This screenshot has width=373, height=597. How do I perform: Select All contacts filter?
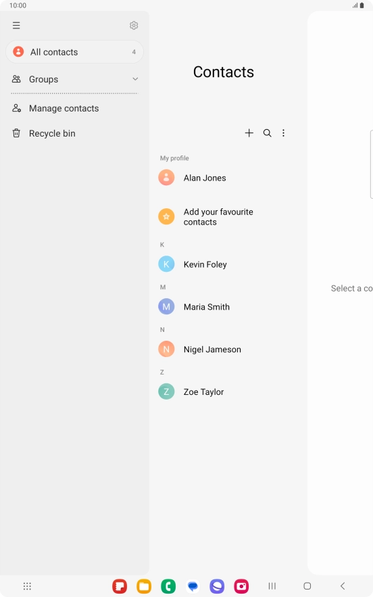74,52
